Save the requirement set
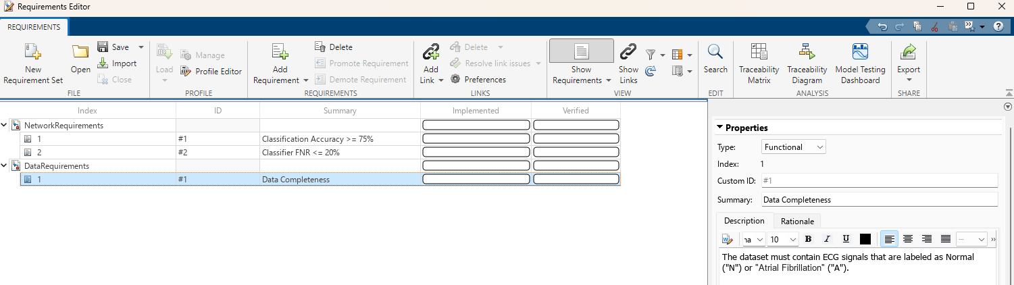Viewport: 1014px width, 285px height. (113, 47)
